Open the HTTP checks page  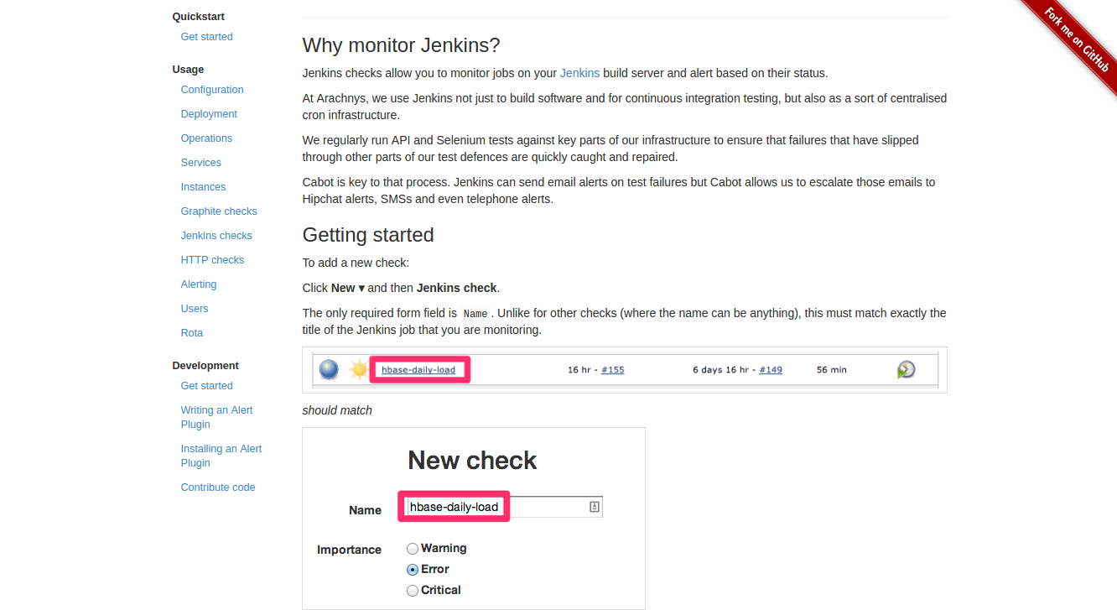[212, 260]
